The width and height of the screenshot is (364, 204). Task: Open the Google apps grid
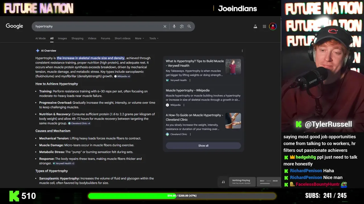(264, 26)
